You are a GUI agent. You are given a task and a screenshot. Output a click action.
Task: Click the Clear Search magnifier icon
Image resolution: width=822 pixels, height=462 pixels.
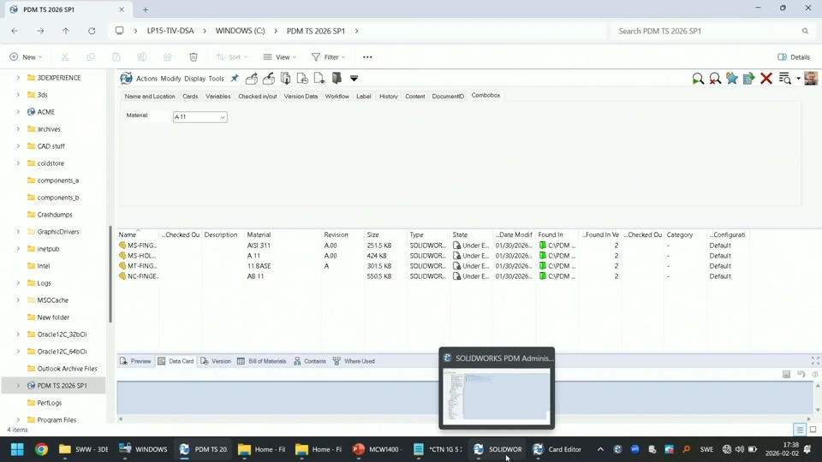(x=714, y=79)
